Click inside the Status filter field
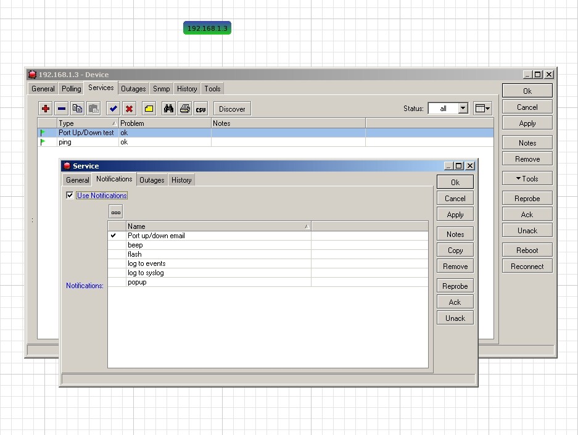This screenshot has width=578, height=435. click(444, 109)
